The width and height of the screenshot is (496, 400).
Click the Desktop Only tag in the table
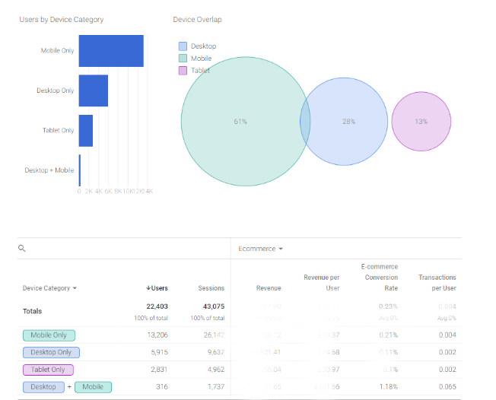click(x=51, y=352)
